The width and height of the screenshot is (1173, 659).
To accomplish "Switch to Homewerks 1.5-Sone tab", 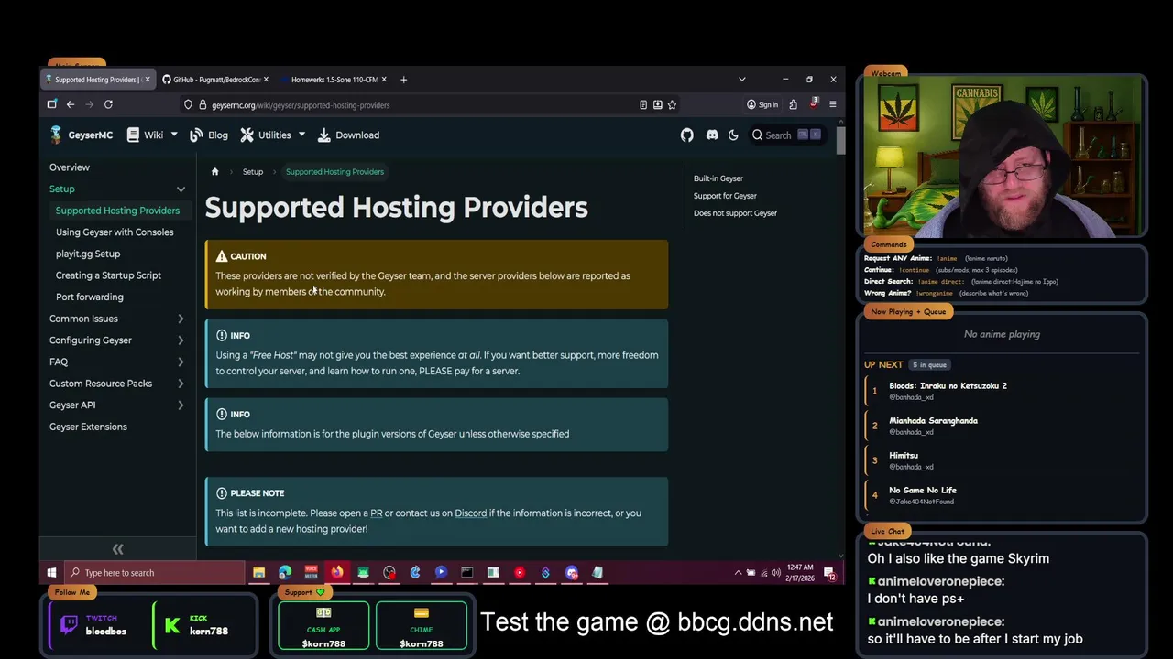I will [334, 80].
